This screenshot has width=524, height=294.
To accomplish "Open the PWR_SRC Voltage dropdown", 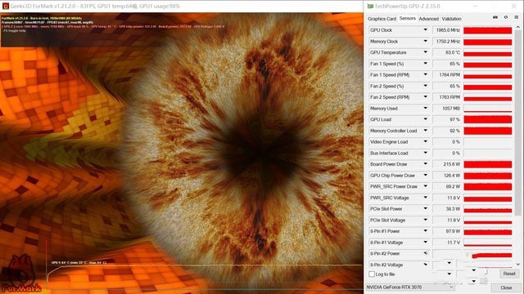I will [426, 198].
